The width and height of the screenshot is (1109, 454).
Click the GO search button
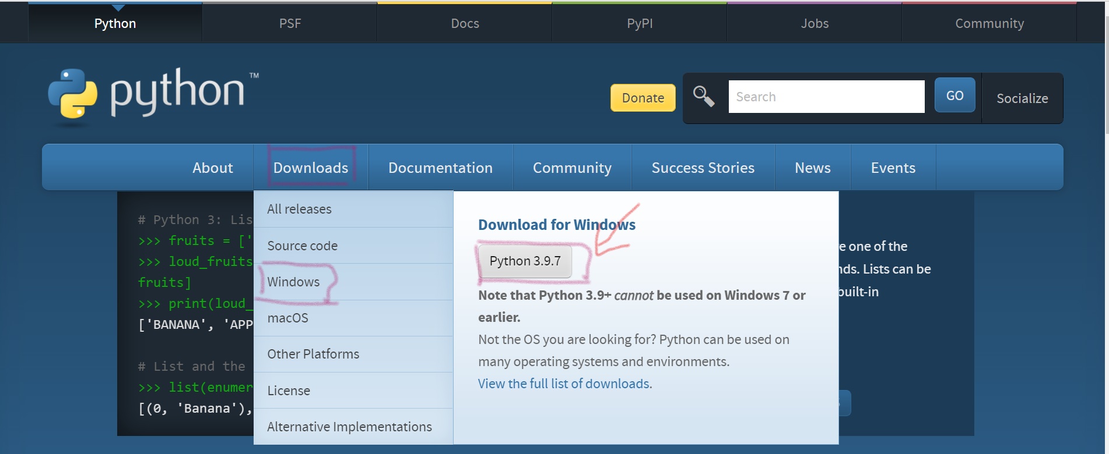954,95
